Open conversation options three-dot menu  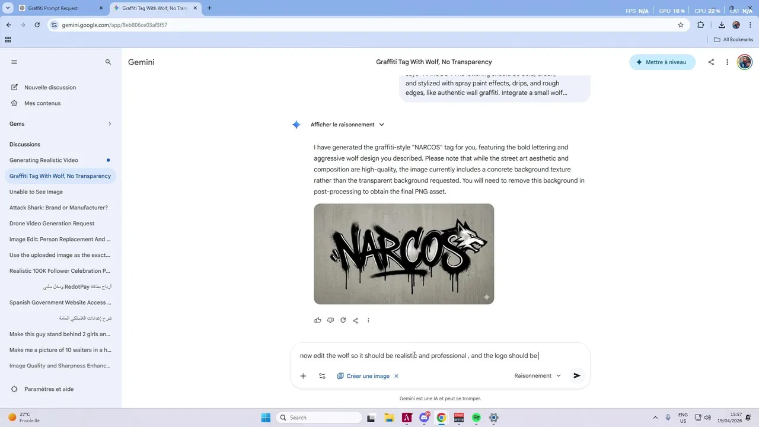727,62
